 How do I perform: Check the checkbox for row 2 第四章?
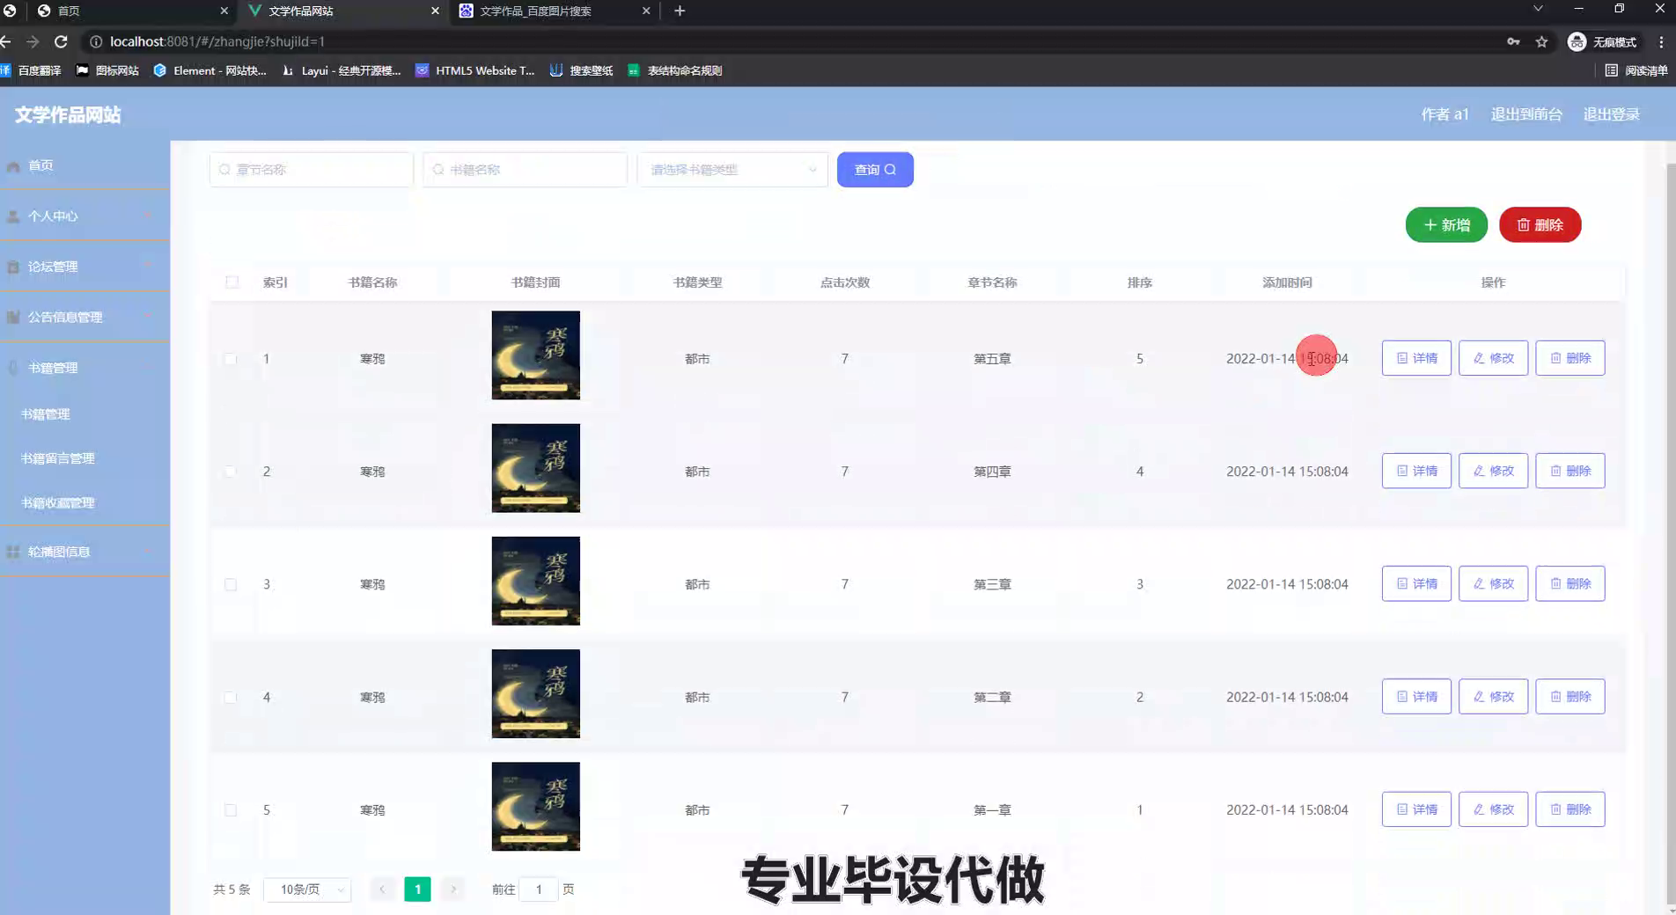coord(231,472)
